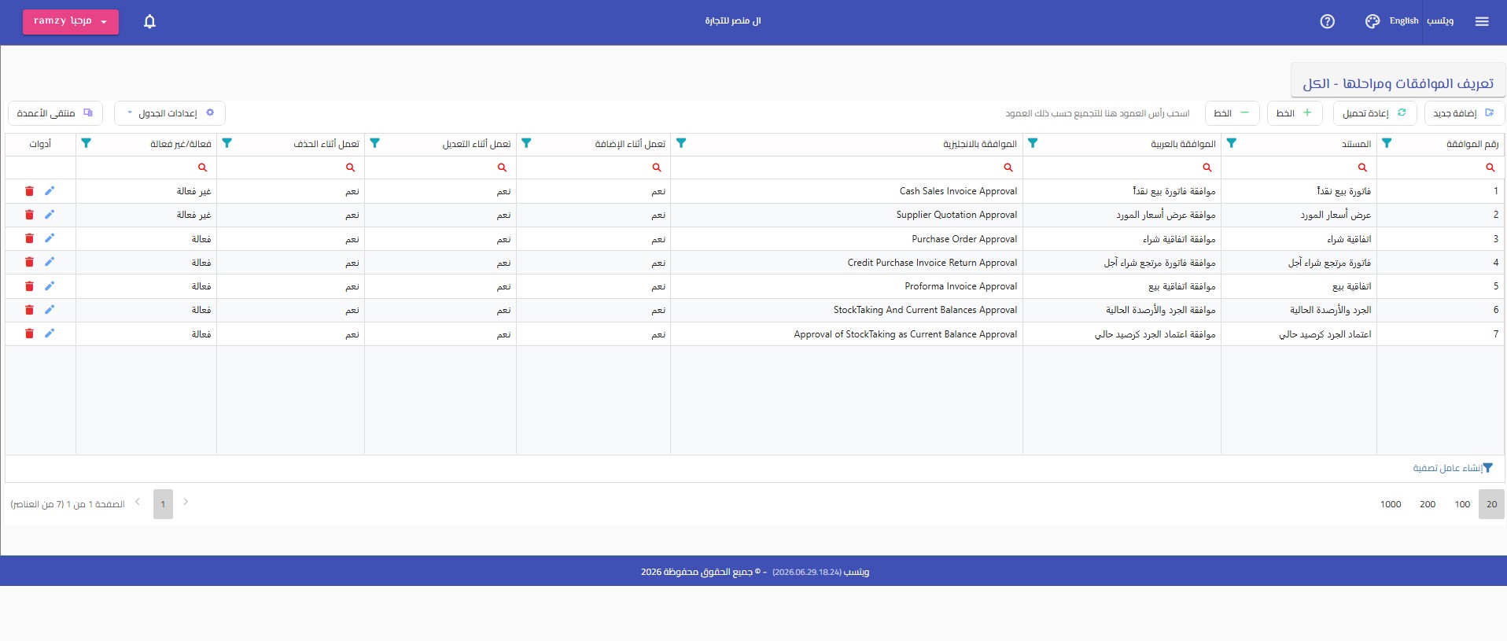Open إنشاء عامل تصفية filter builder

[x=1452, y=468]
